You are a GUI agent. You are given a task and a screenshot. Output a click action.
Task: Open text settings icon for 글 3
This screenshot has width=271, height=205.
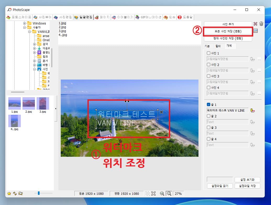253,133
